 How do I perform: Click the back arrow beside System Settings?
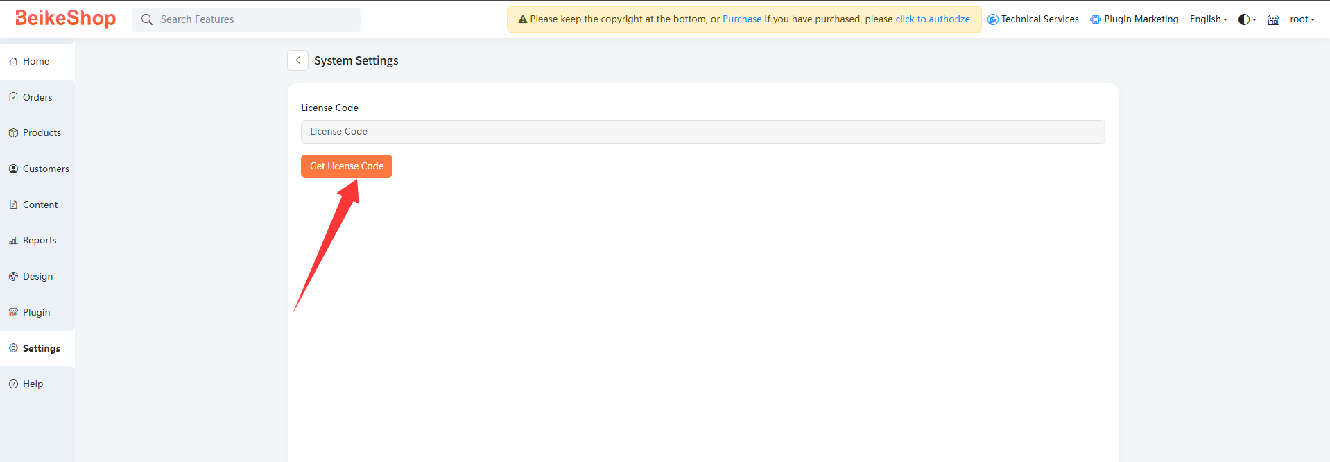[x=297, y=60]
